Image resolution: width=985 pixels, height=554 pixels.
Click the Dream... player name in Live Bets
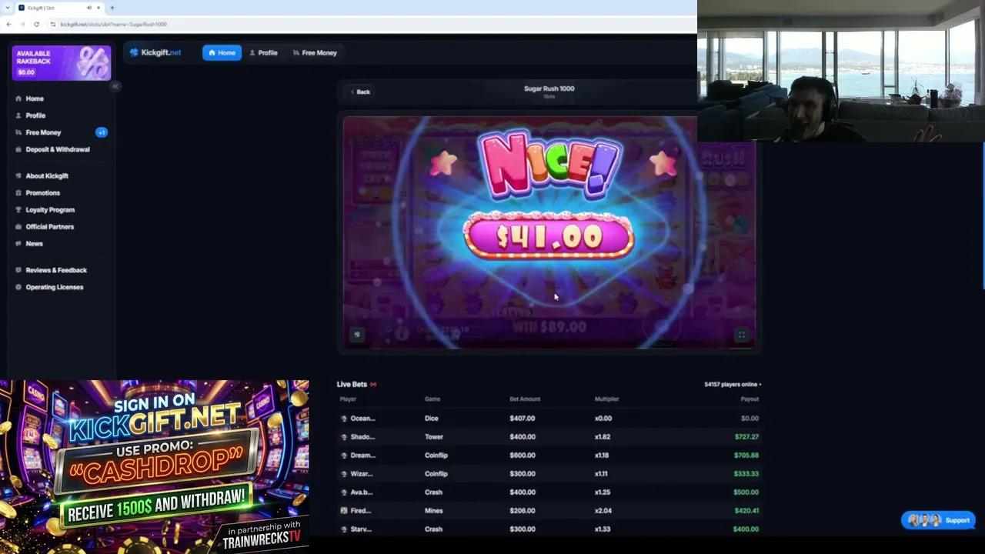pos(362,456)
